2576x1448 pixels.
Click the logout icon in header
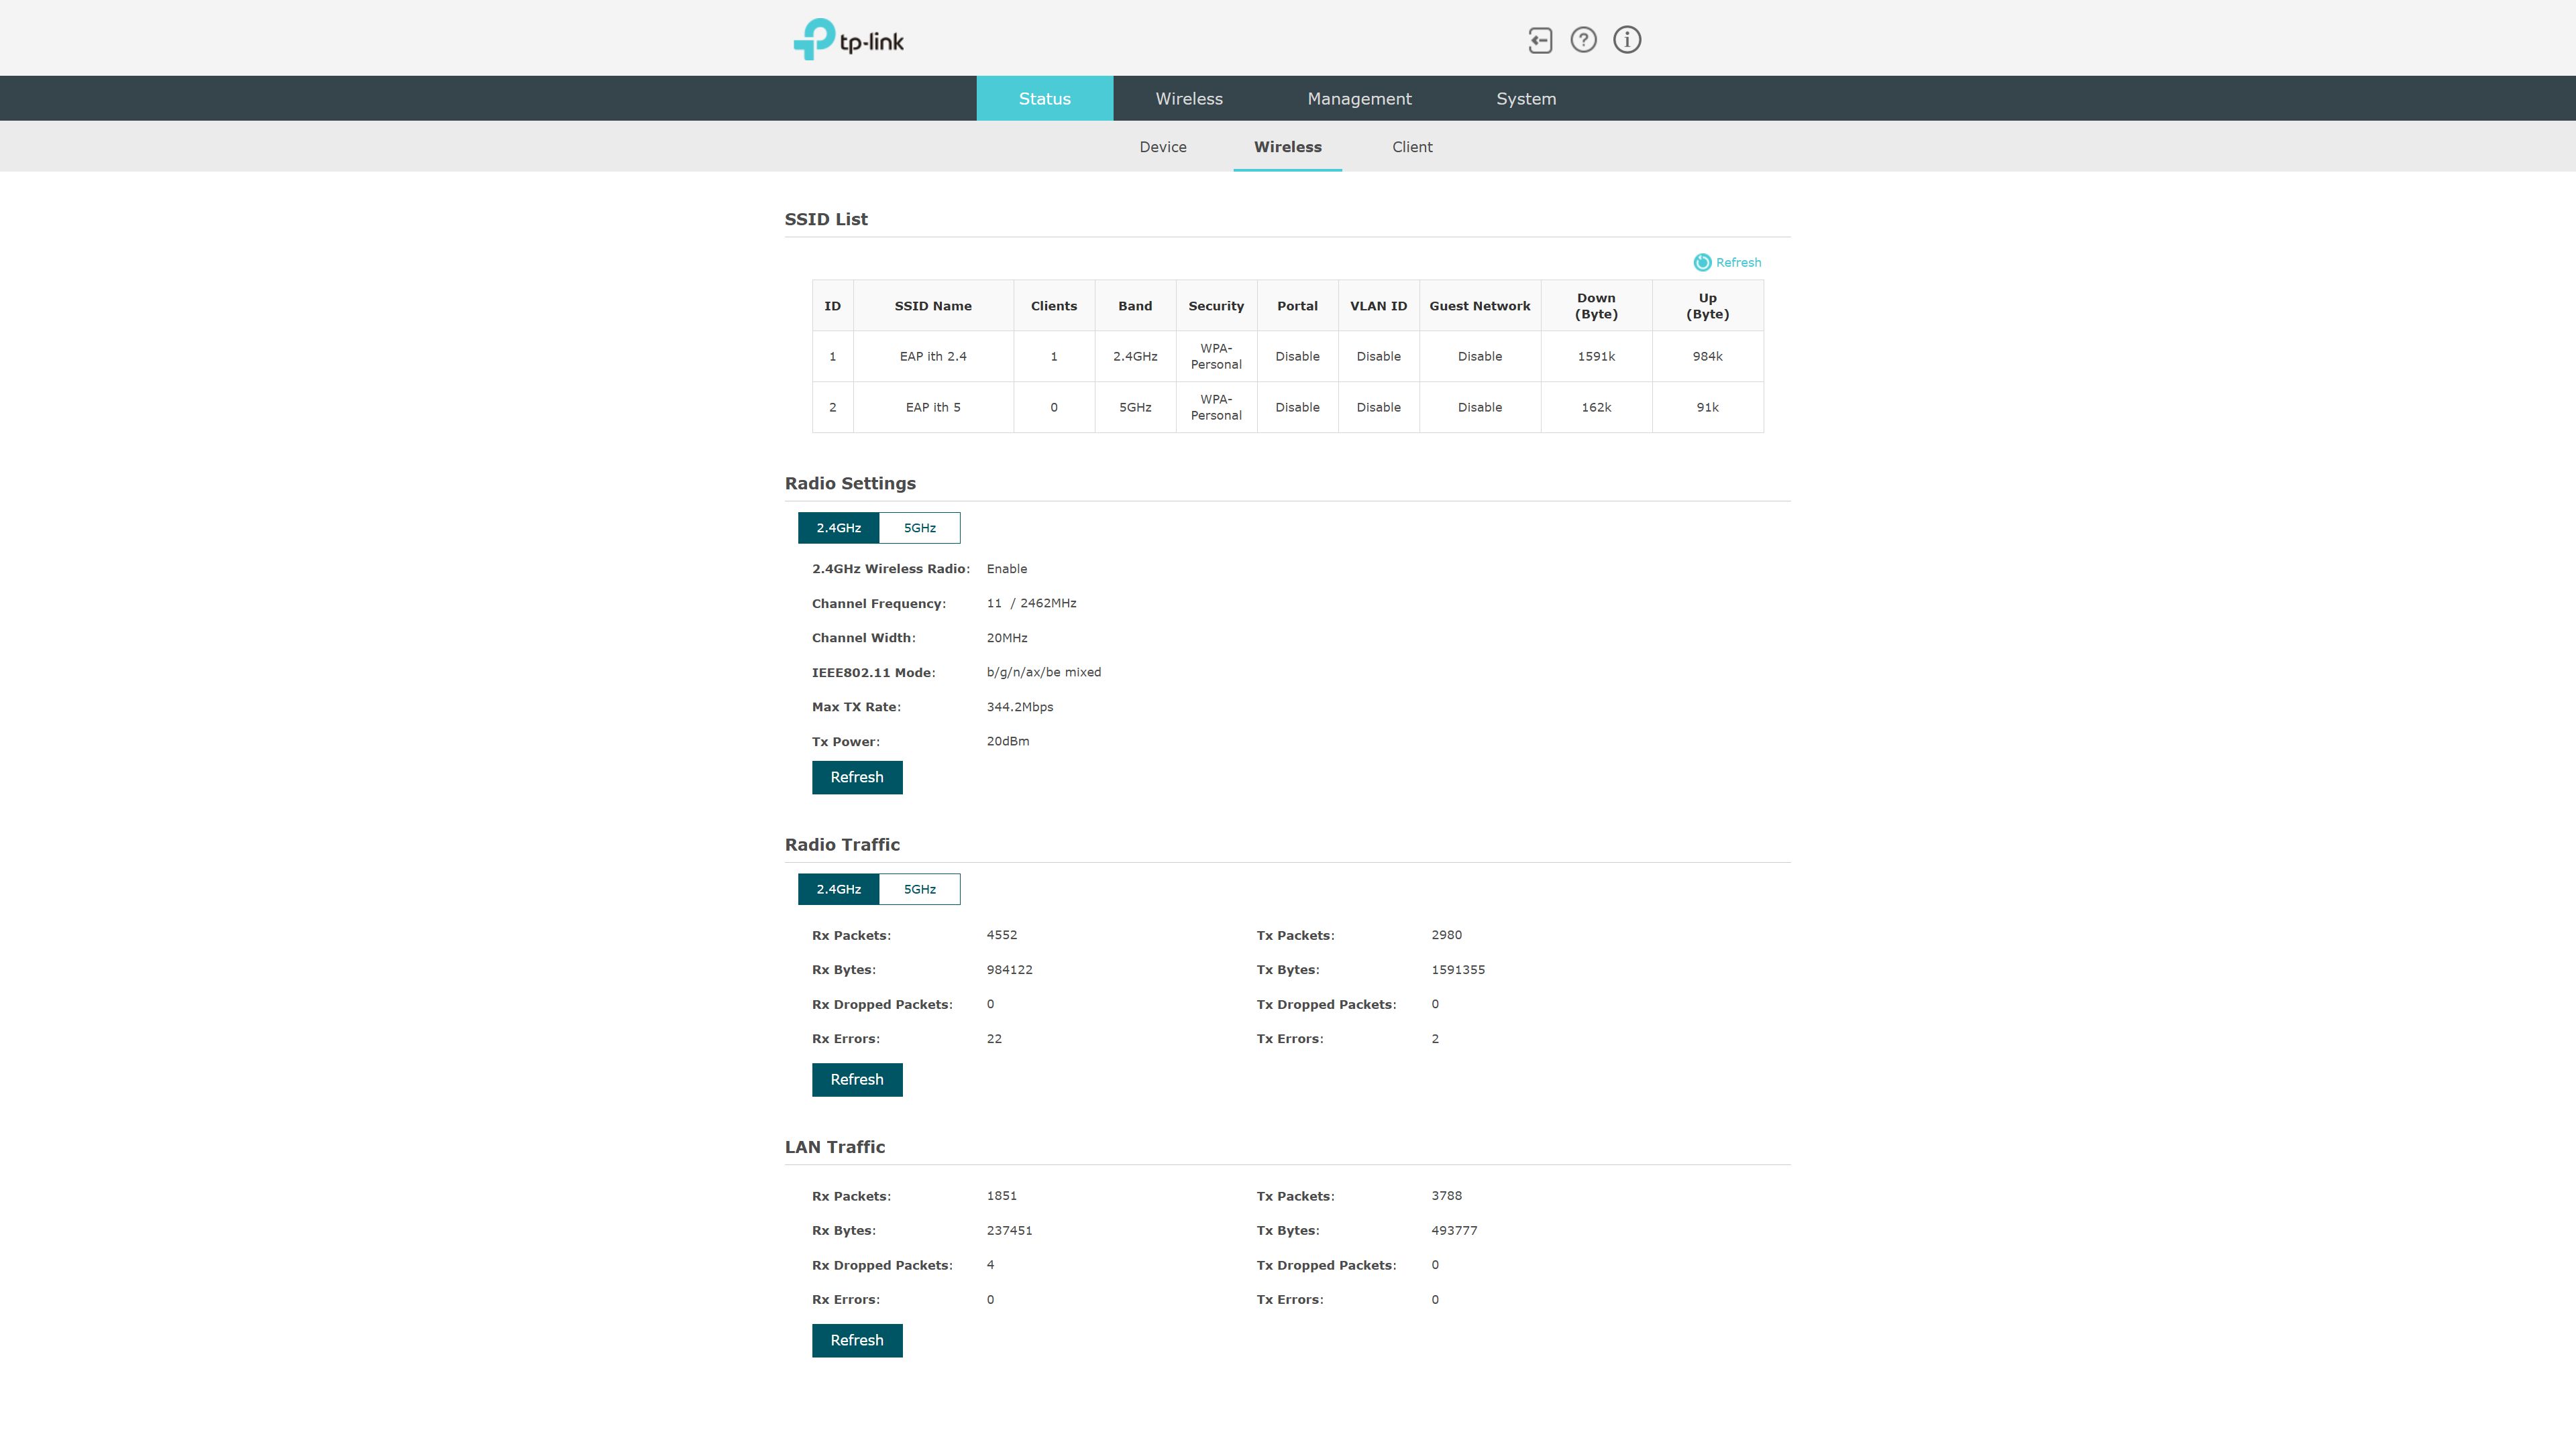coord(1540,40)
